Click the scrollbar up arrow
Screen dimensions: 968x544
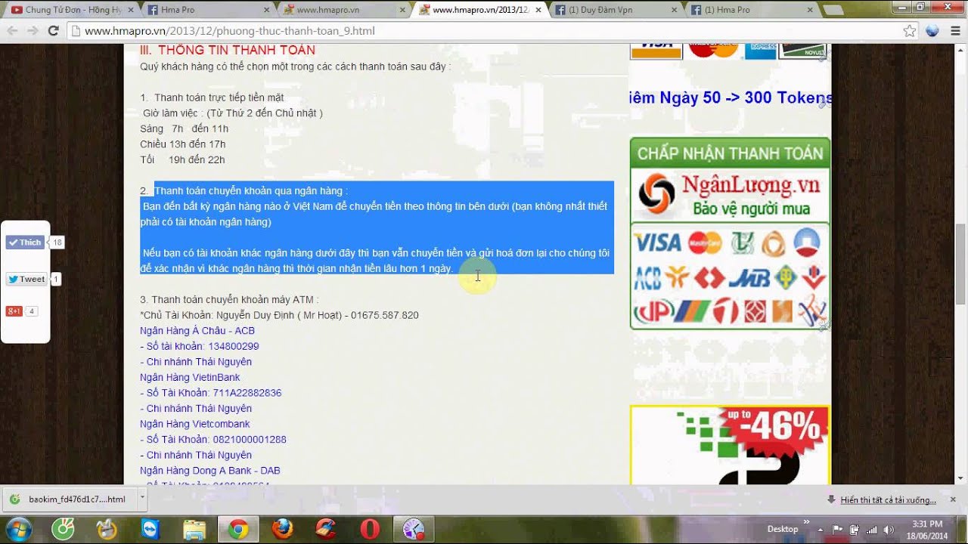coord(961,50)
